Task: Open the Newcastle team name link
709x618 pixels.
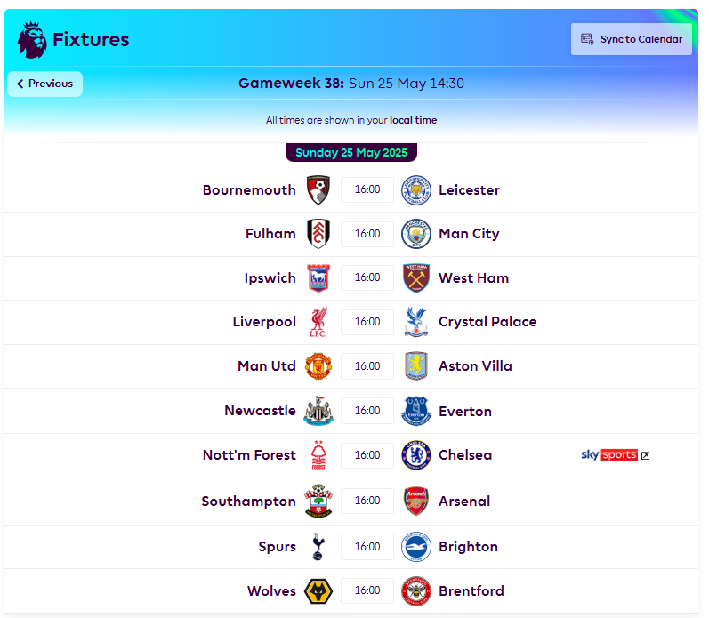Action: pos(260,411)
